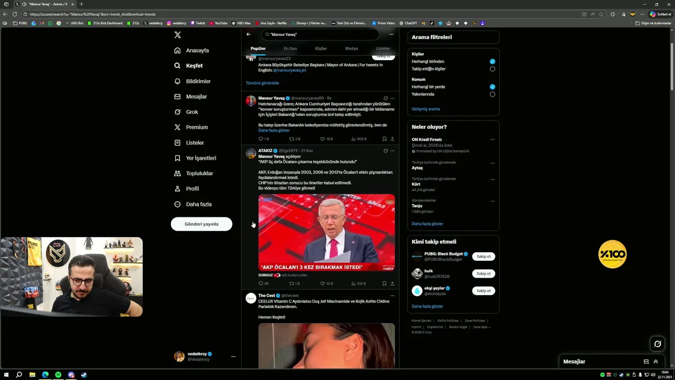Screen dimensions: 675x380
Task: Open Topluluklar communities
Action: [194, 173]
